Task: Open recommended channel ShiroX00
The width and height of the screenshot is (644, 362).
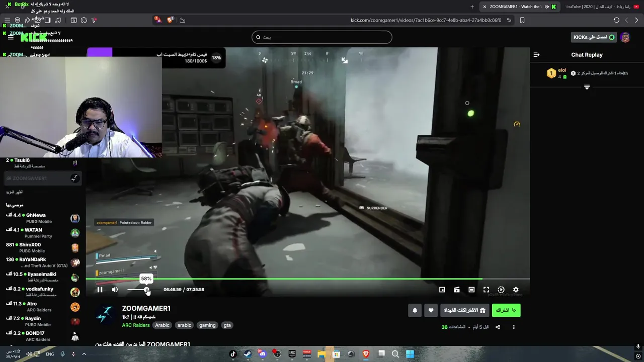Action: [43, 247]
